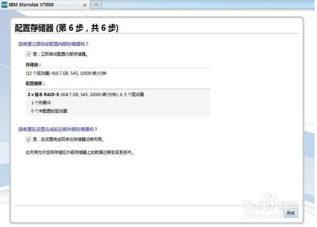Click the question about migrating external storage
Image resolution: width=317 pixels, height=227 pixels.
point(58,129)
